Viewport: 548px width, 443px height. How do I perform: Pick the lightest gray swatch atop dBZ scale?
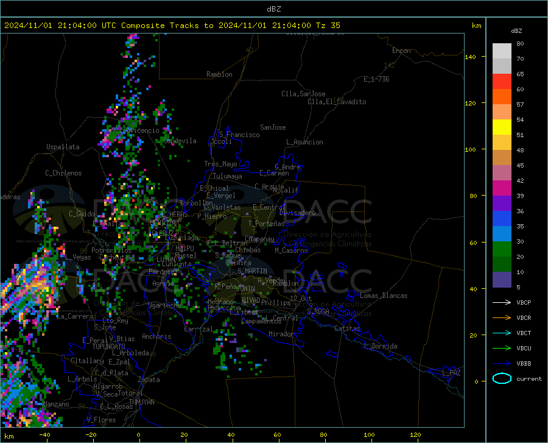point(502,51)
